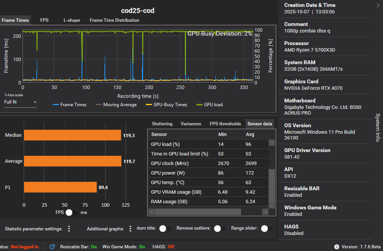Click NVIDIA GeForce RTX 4070 text
Viewport: 383px width, 251px height.
[313, 88]
